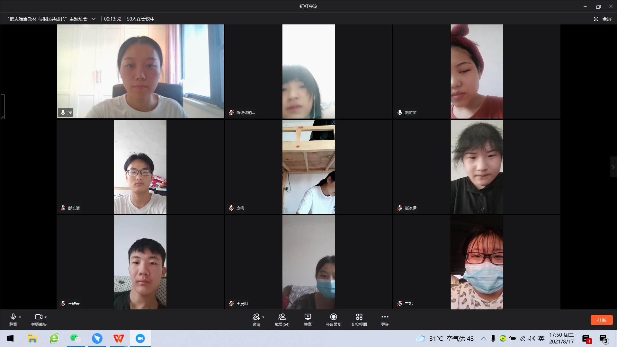The image size is (617, 347).
Task: Select 刘苗苗's video tile
Action: 477,71
